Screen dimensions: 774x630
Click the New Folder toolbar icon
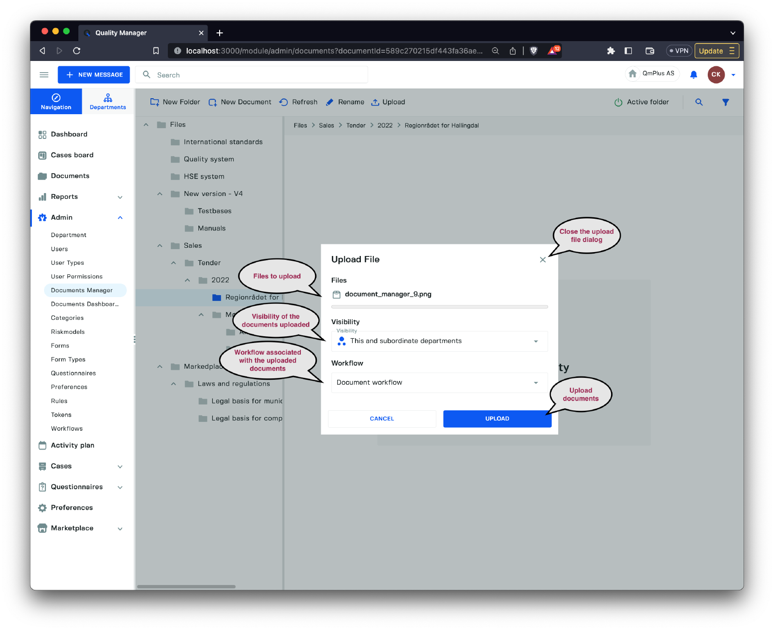155,102
